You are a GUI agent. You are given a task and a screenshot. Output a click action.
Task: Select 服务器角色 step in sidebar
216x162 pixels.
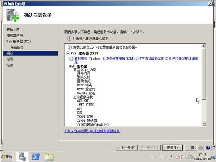[x=15, y=35]
